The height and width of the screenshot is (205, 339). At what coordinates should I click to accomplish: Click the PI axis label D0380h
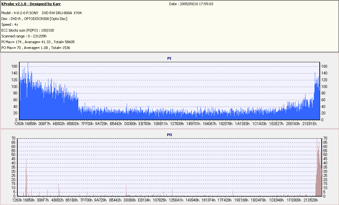(131, 124)
